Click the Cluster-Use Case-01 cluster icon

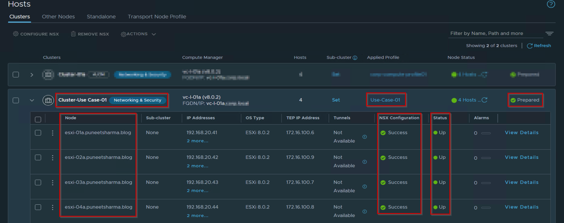tap(48, 100)
